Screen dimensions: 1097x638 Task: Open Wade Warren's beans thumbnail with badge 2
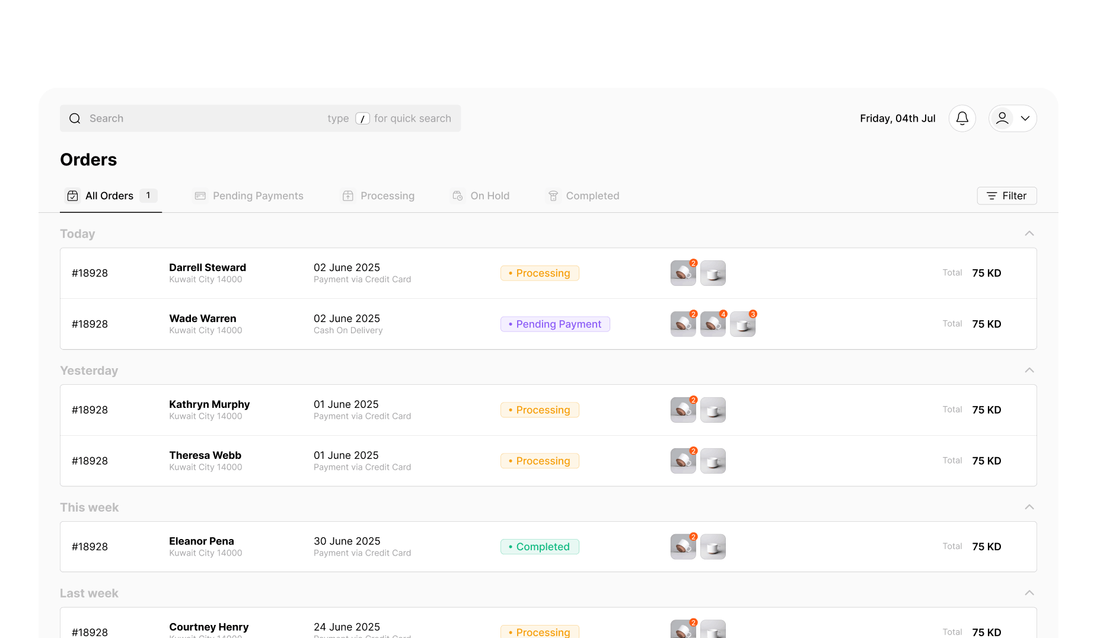tap(683, 324)
